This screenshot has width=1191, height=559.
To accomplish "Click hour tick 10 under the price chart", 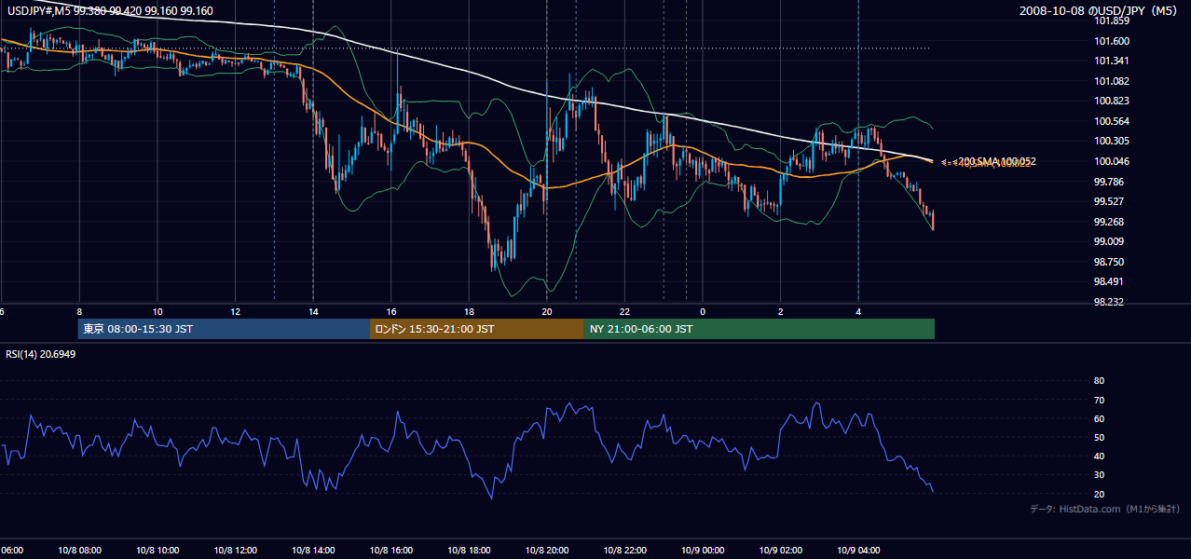I will 157,312.
